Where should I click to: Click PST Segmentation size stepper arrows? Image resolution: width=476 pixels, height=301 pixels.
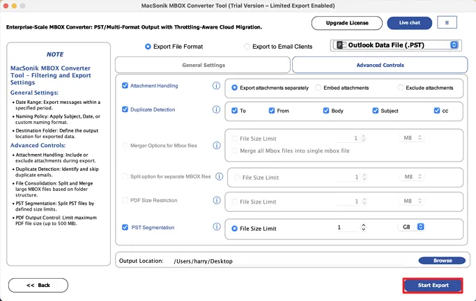363,227
